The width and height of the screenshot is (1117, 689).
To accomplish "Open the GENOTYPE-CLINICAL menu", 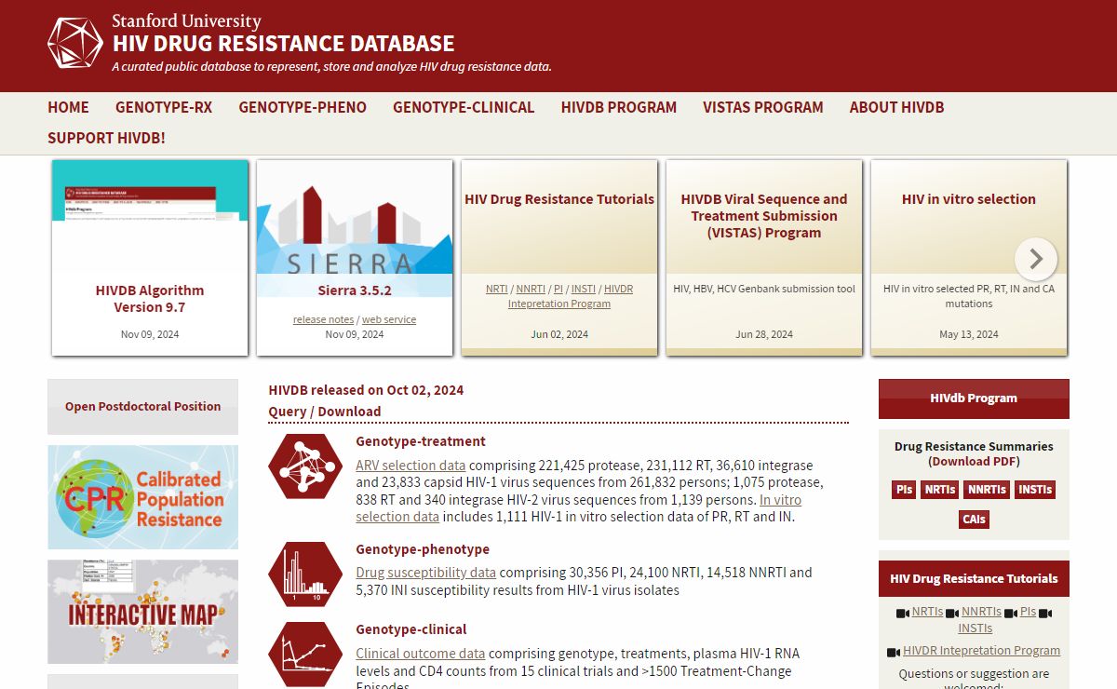I will (464, 107).
